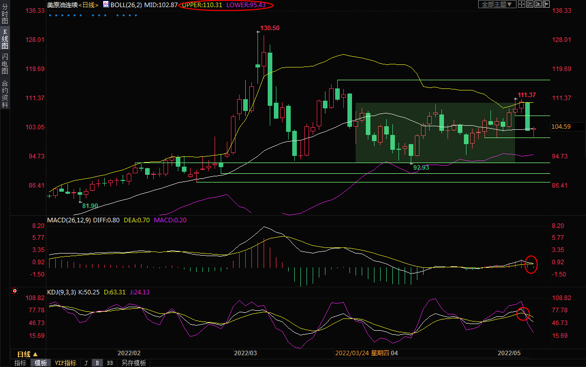The image size is (586, 367).
Task: Click the play-arrow chart icon at top right
Action: [538, 5]
